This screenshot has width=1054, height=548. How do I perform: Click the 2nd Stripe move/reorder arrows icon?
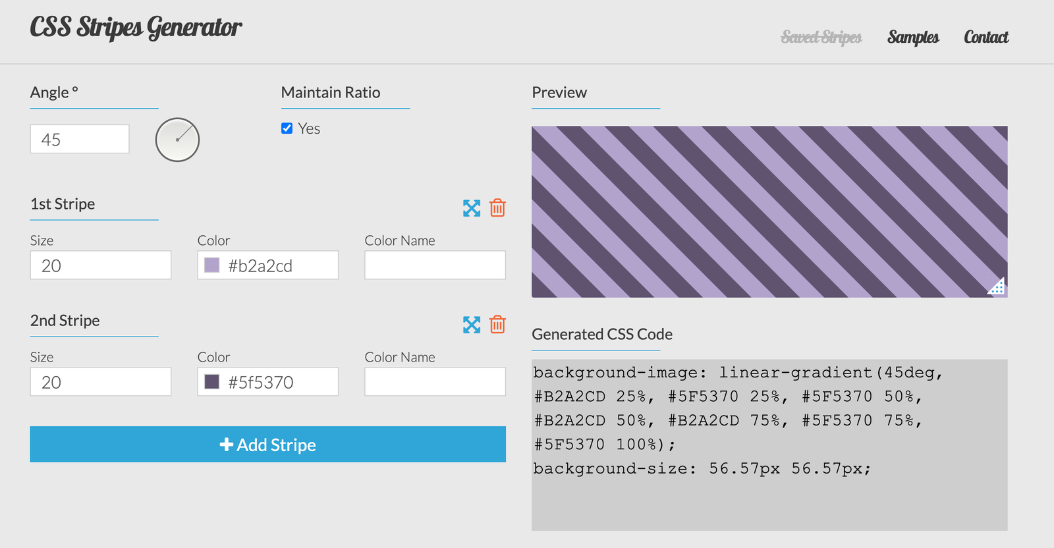click(472, 325)
